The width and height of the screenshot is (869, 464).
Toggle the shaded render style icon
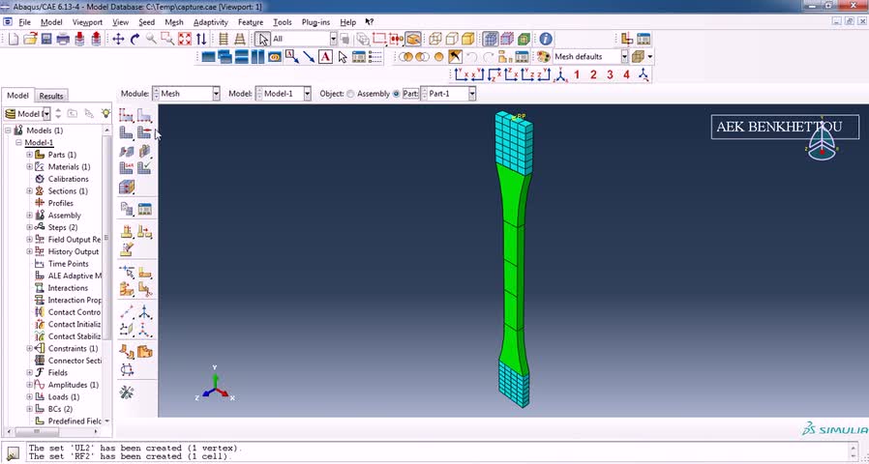coord(468,39)
